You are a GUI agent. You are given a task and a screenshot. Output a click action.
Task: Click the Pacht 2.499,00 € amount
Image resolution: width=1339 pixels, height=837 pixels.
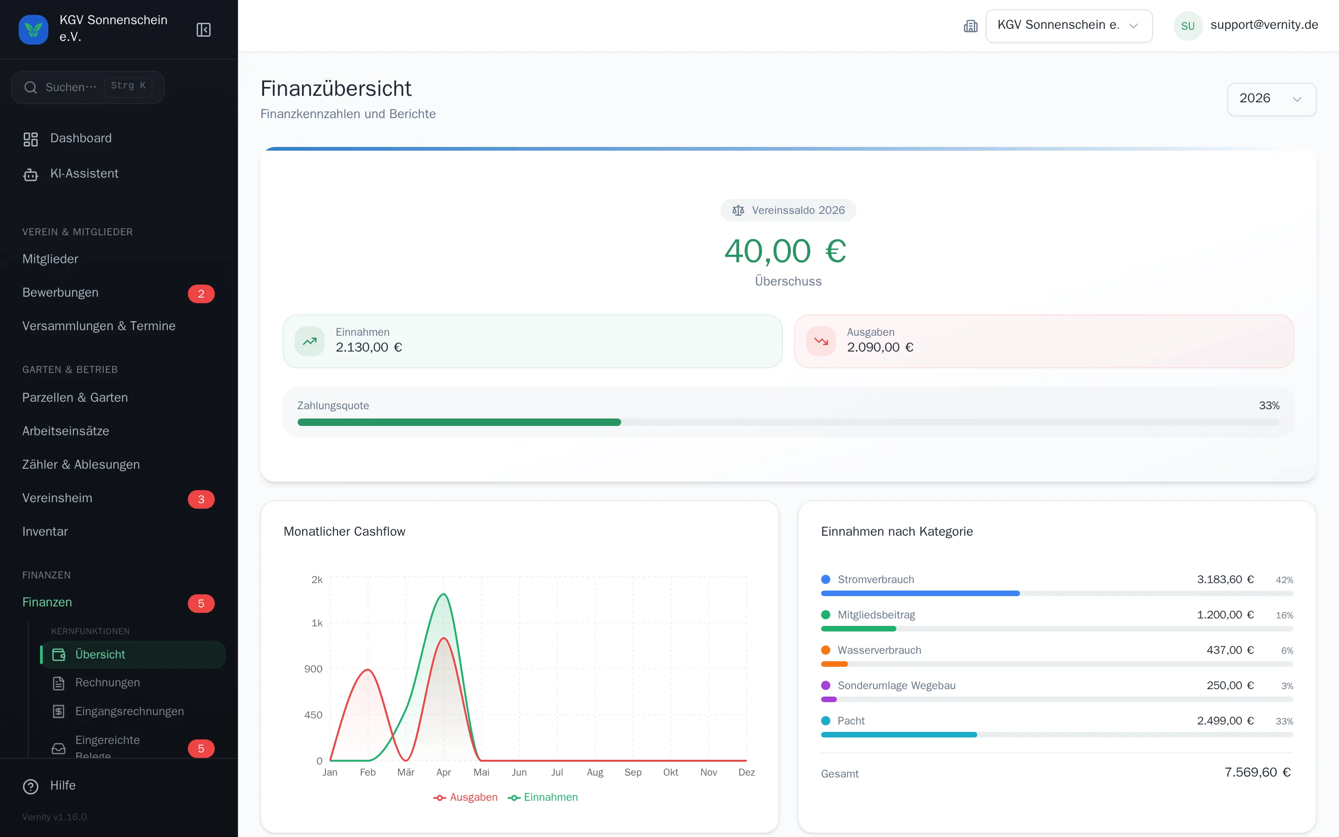click(x=1225, y=721)
